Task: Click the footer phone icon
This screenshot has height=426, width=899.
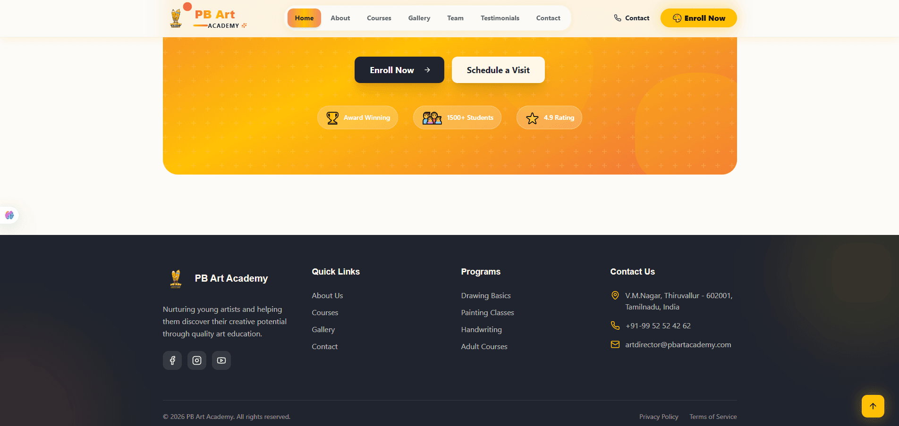Action: click(615, 326)
